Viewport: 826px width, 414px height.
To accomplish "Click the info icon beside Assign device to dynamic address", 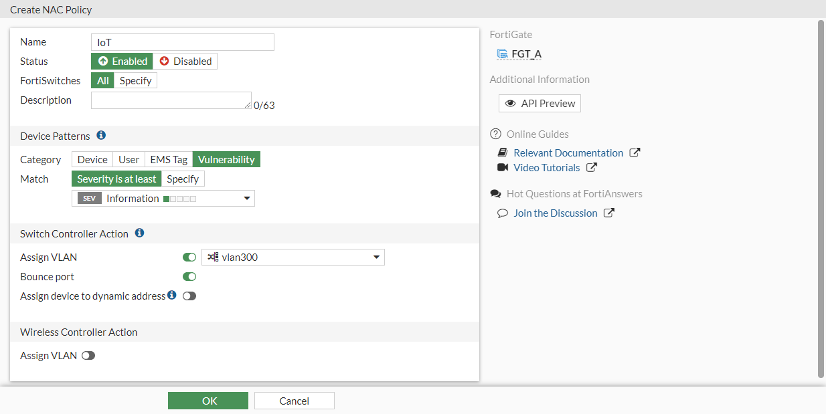I will 171,295.
